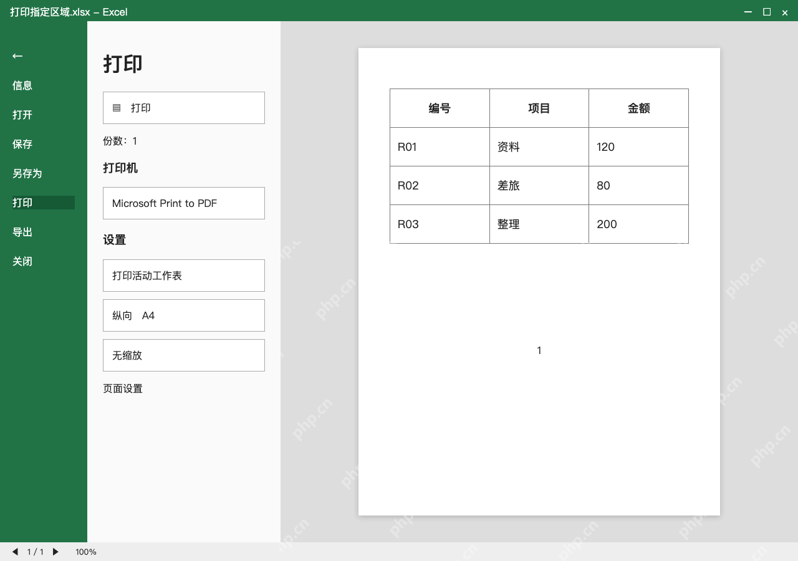Click the 项目 header cell in preview

(539, 108)
